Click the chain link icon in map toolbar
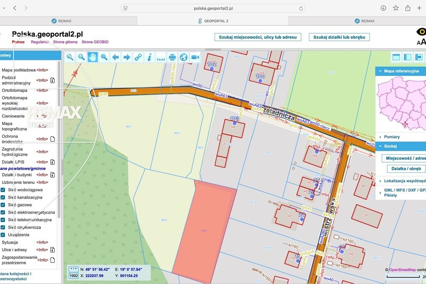This screenshot has height=284, width=426. [138, 57]
